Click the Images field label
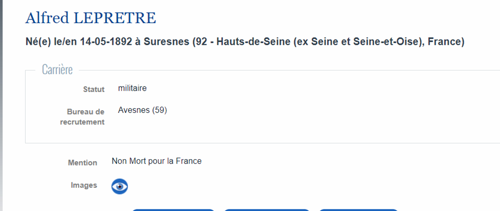The width and height of the screenshot is (500, 211). coord(84,185)
